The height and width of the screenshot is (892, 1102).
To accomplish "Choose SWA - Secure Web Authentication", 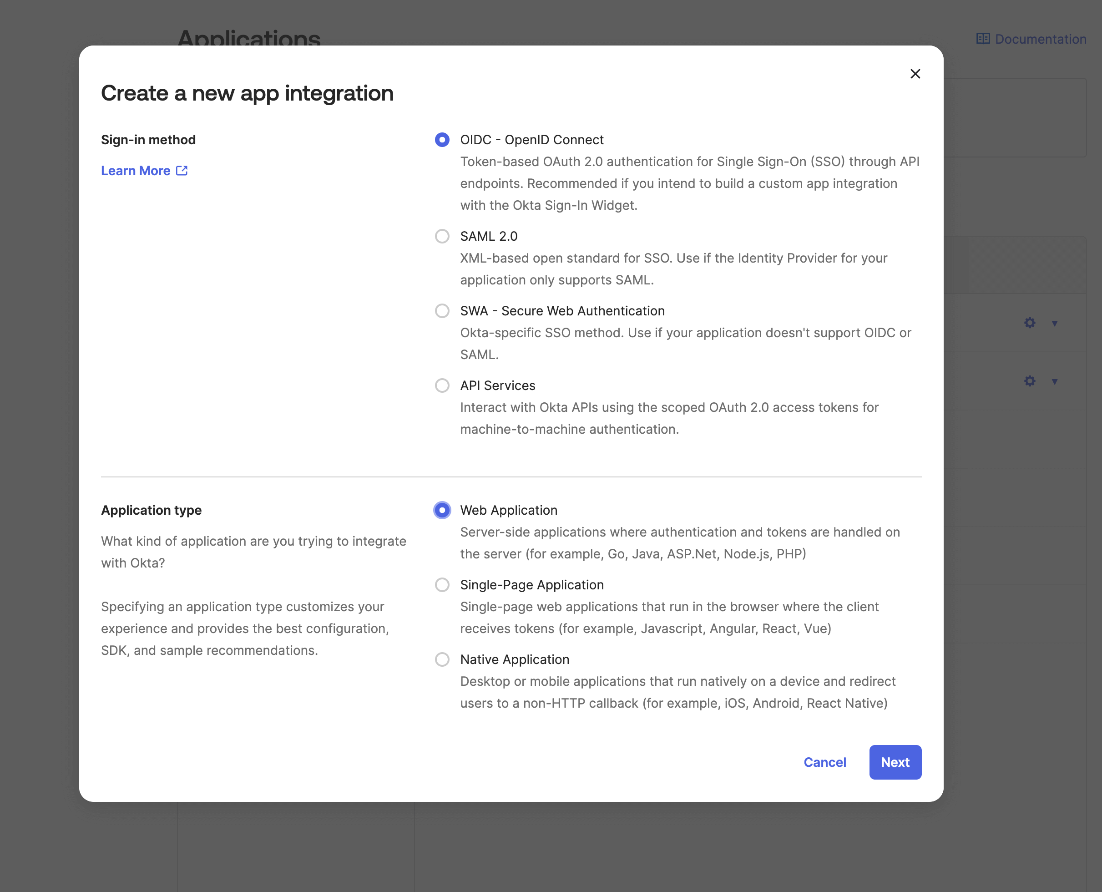I will pyautogui.click(x=442, y=310).
